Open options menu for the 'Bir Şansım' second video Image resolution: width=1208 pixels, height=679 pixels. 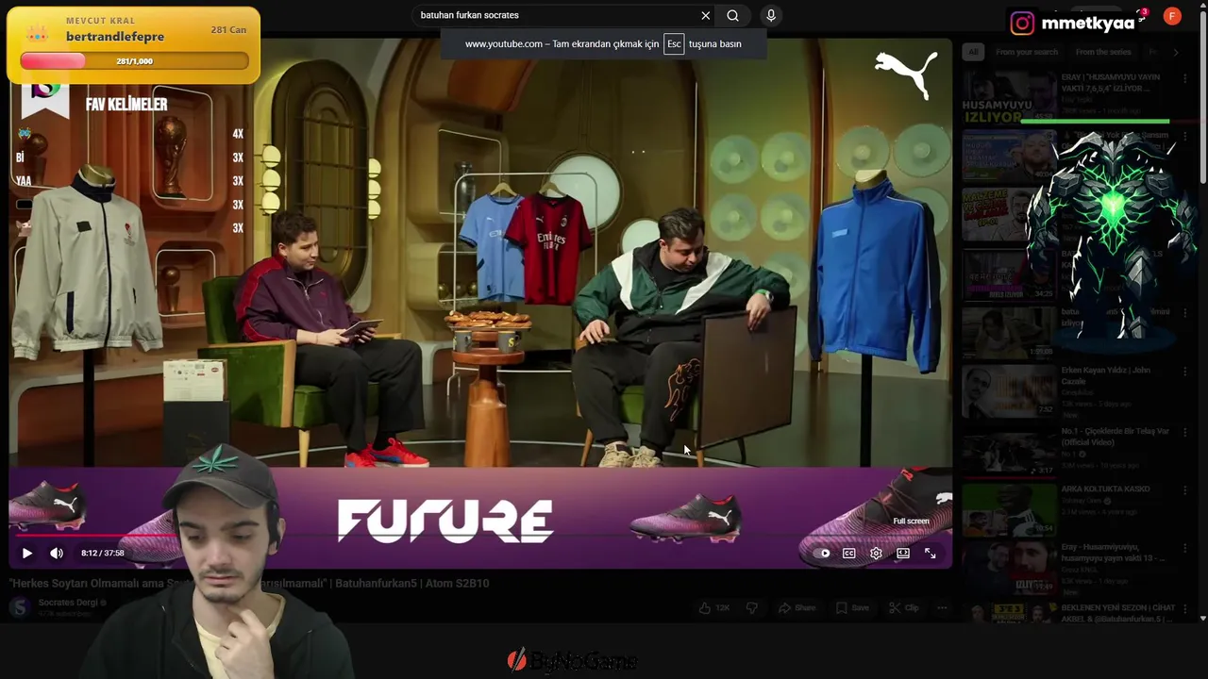pos(1185,138)
